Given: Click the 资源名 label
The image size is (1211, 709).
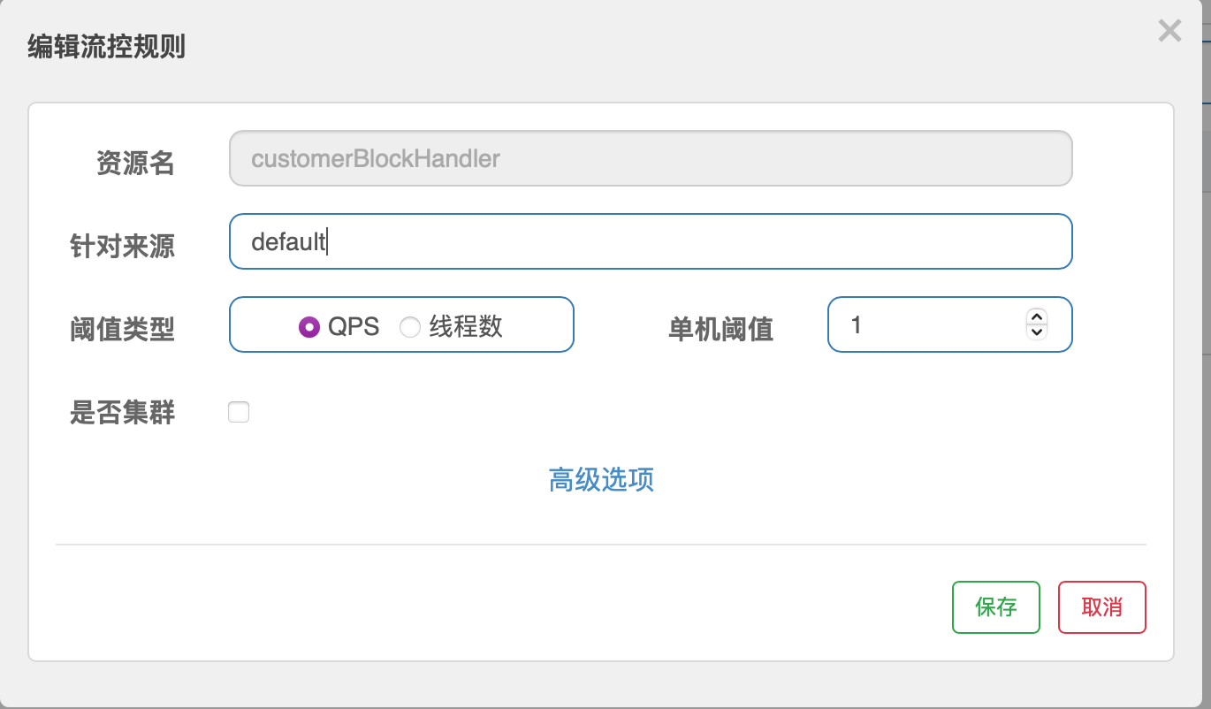Looking at the screenshot, I should pyautogui.click(x=135, y=163).
